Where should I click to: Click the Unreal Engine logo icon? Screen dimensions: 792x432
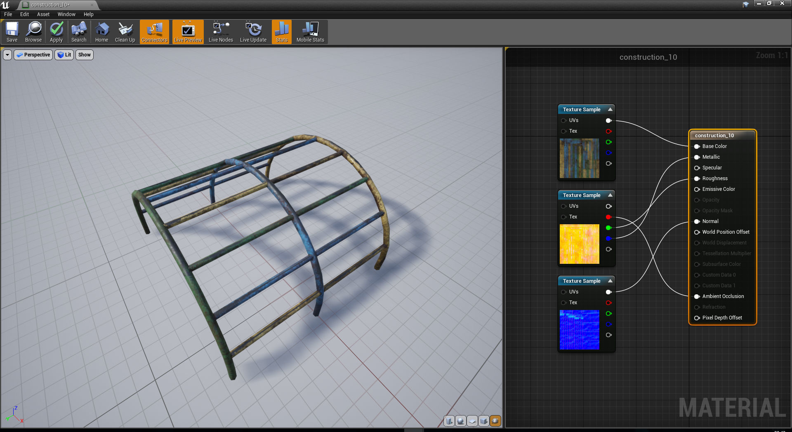(x=5, y=5)
